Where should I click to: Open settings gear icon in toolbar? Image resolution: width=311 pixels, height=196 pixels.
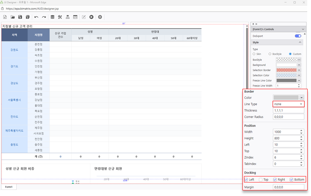tap(100, 17)
